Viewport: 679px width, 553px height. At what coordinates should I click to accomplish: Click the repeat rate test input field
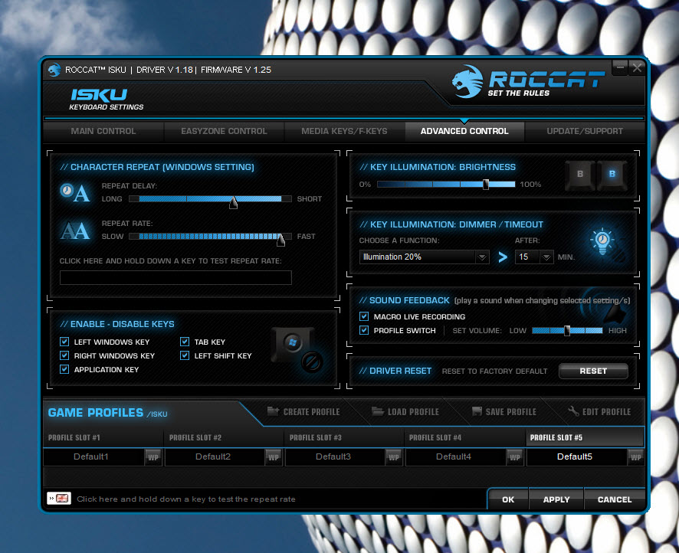pyautogui.click(x=175, y=277)
